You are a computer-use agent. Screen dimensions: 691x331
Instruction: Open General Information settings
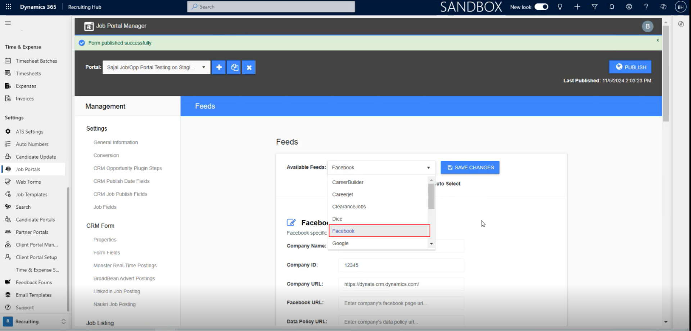click(116, 142)
